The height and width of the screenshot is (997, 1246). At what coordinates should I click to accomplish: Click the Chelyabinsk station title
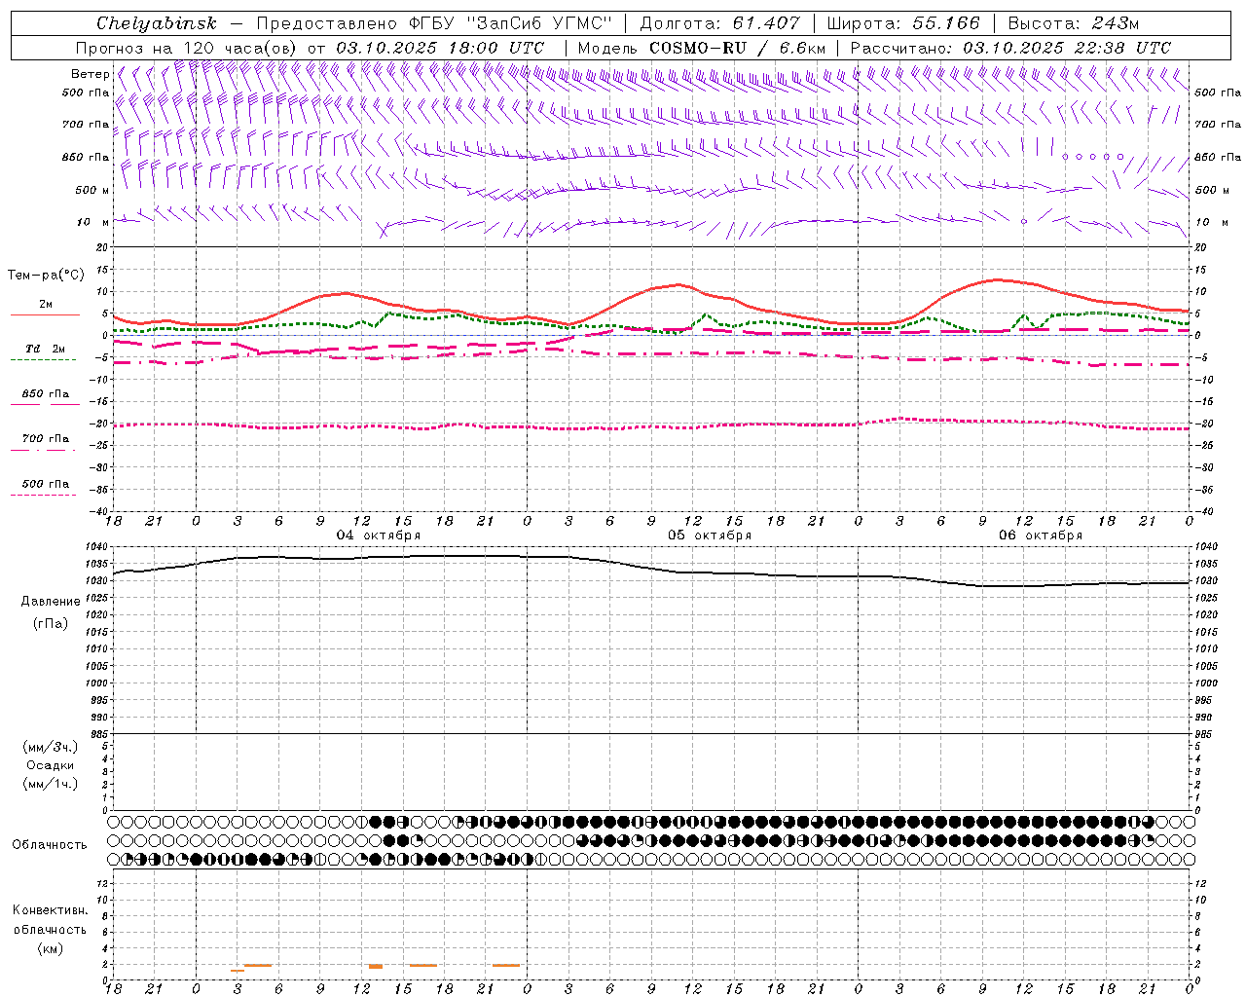157,23
